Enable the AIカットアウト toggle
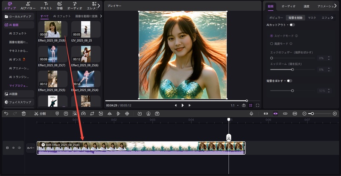Screen dimensions: 341x176 pyautogui.click(x=292, y=25)
